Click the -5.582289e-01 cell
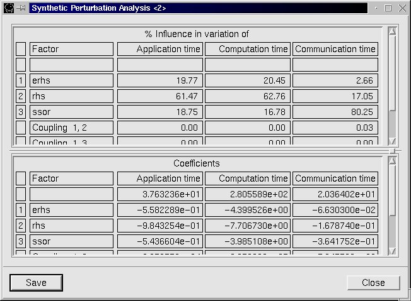411x301 pixels. pos(160,209)
